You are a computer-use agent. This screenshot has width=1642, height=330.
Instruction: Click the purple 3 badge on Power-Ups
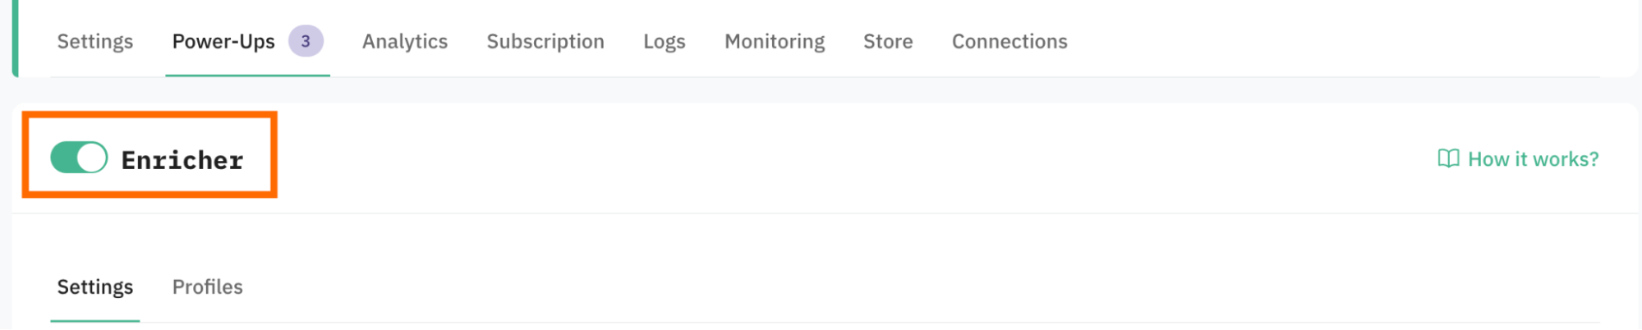pos(306,41)
